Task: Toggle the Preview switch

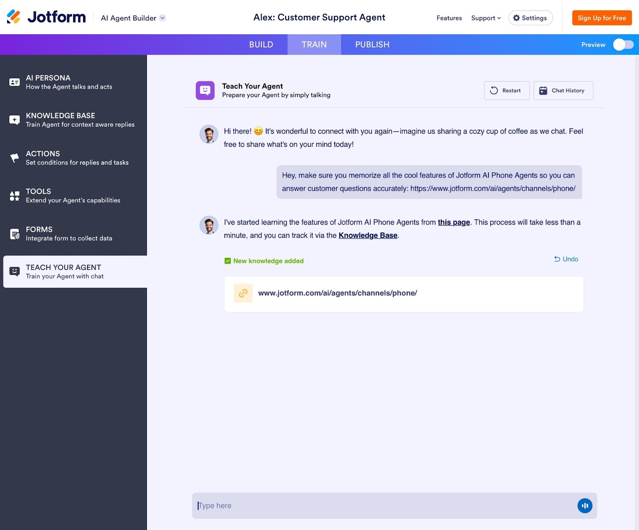Action: tap(623, 45)
